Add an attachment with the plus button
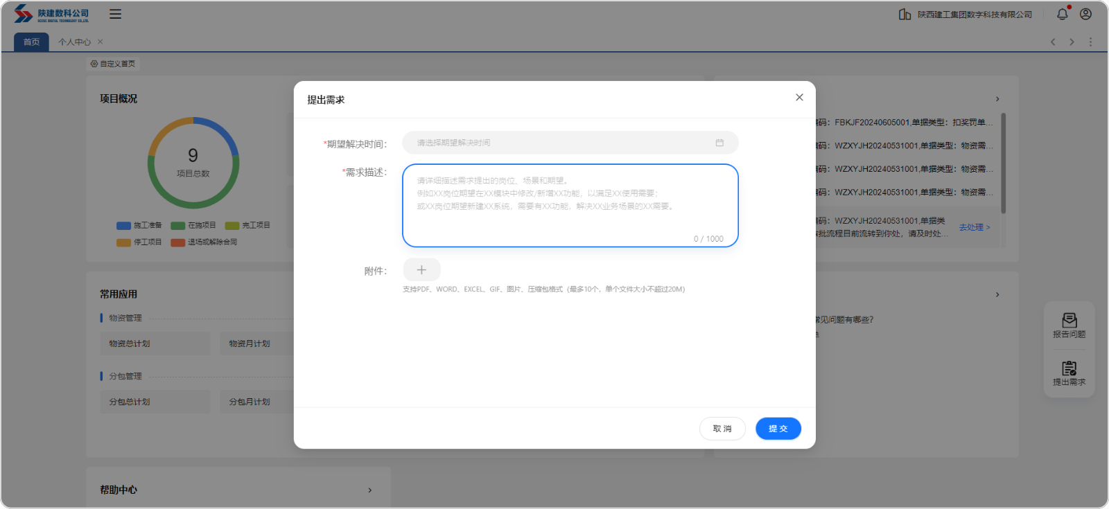This screenshot has width=1109, height=509. click(421, 270)
